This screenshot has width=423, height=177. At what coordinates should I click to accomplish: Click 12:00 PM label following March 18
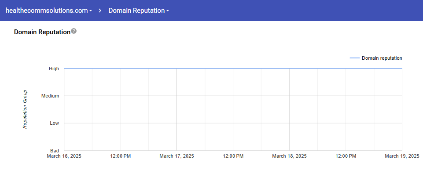346,156
